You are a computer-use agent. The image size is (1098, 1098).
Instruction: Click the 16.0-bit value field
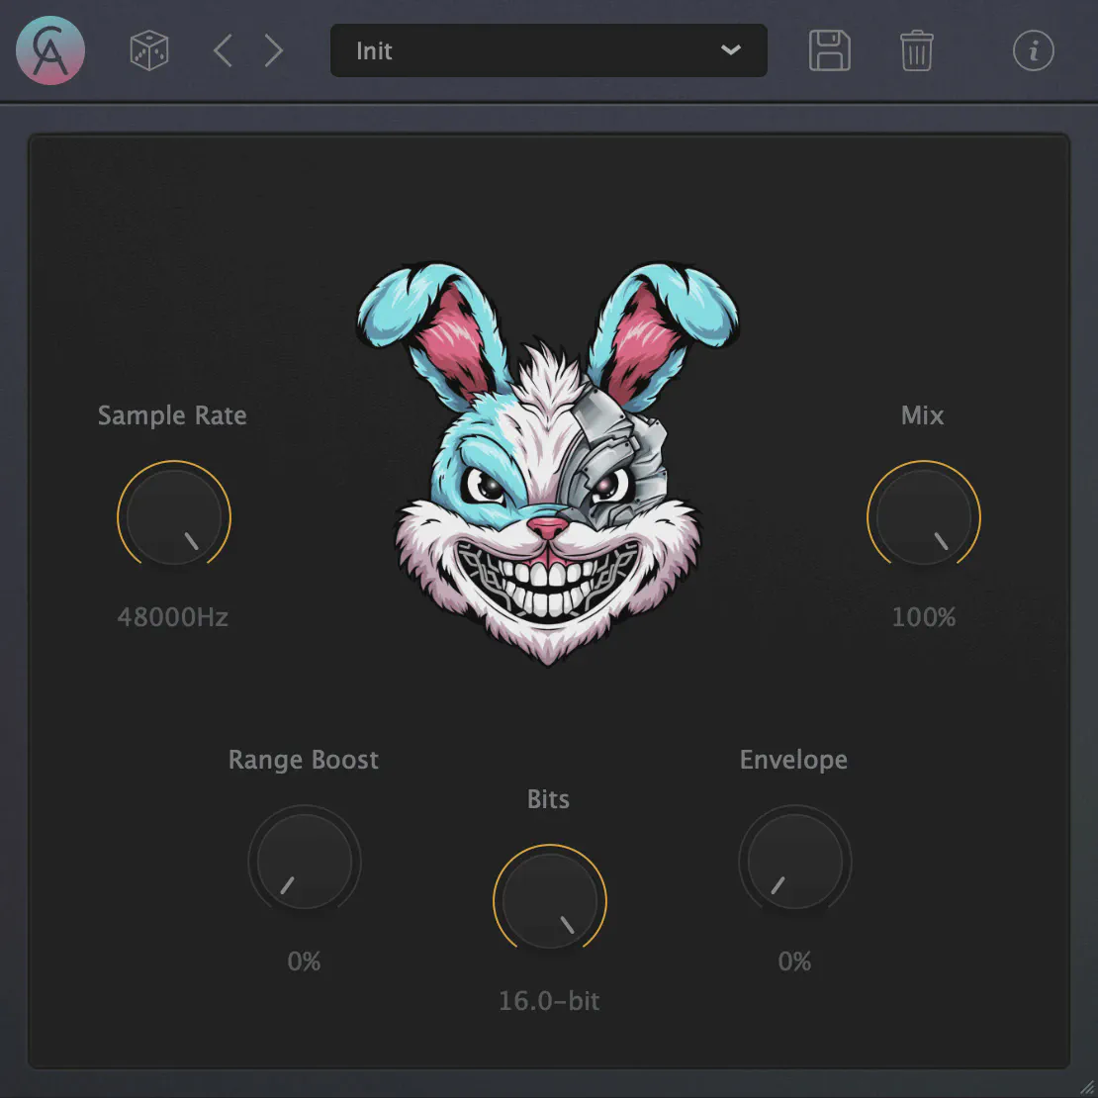[549, 1001]
